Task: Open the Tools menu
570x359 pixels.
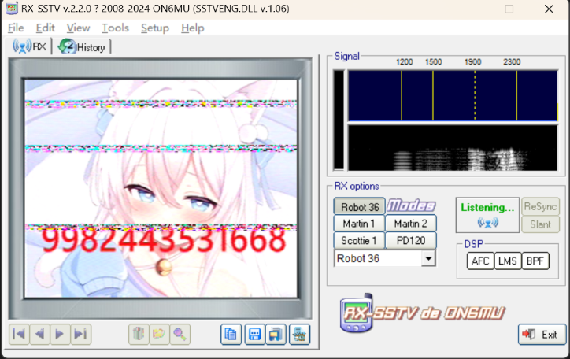Action: tap(115, 28)
